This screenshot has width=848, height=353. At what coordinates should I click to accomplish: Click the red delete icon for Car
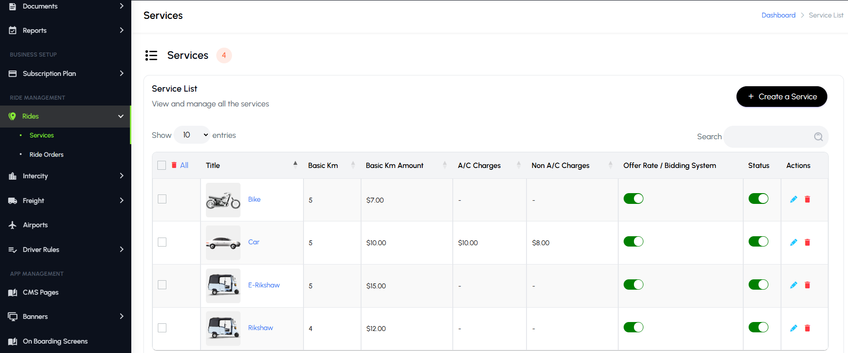click(x=807, y=243)
